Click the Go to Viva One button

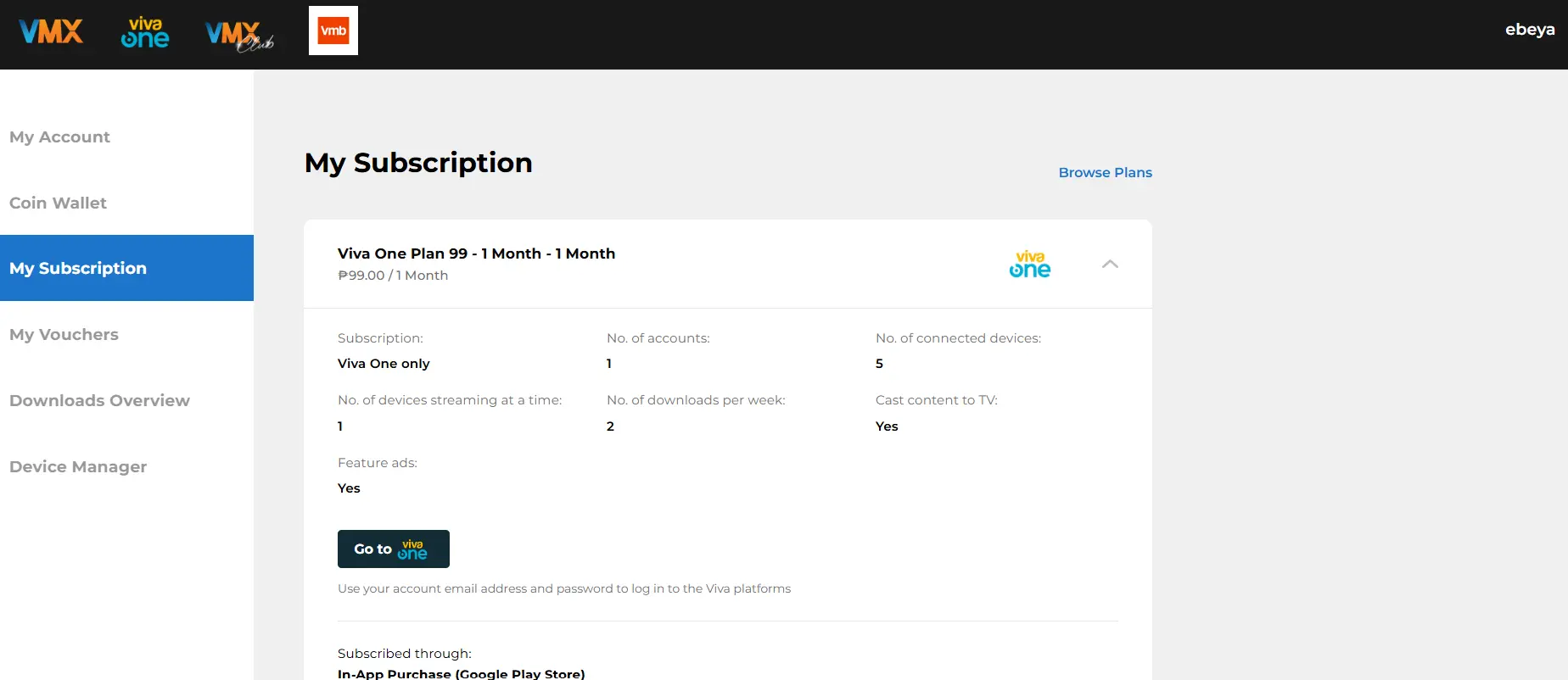pos(394,549)
